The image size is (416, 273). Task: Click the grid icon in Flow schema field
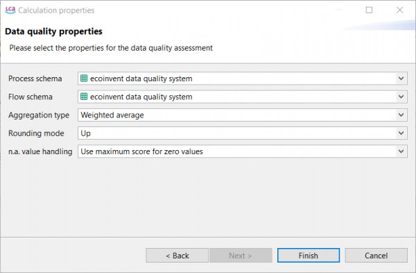[x=84, y=97]
